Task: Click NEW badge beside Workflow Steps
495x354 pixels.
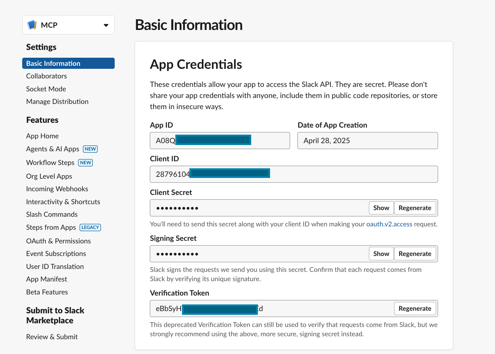Action: pos(85,163)
